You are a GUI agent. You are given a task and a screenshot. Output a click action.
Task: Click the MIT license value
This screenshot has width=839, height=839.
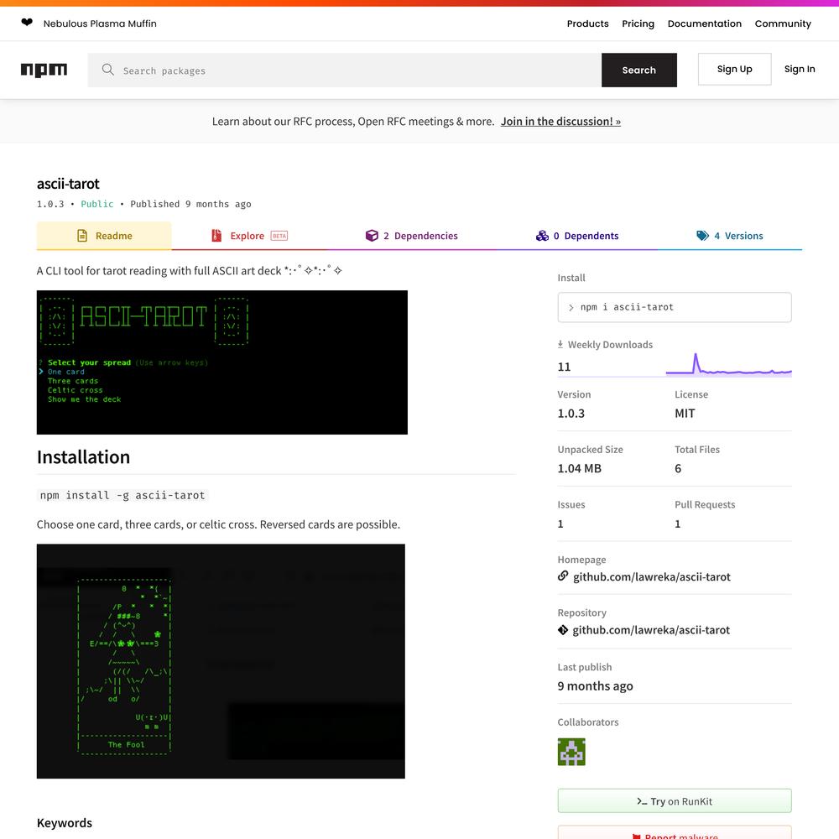tap(685, 413)
